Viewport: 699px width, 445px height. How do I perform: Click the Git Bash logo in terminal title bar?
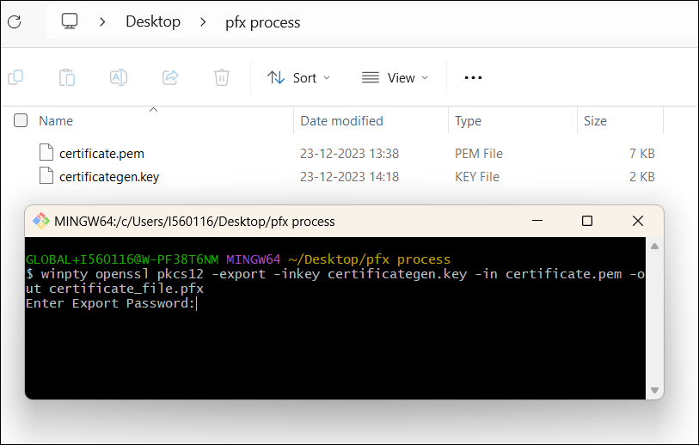point(41,221)
